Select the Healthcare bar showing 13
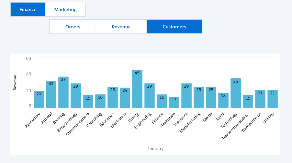This screenshot has height=163, width=292. [x=174, y=102]
